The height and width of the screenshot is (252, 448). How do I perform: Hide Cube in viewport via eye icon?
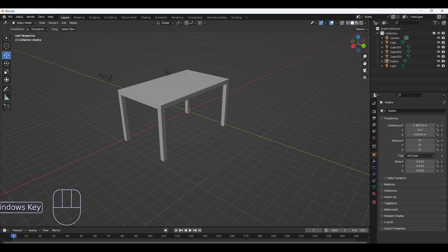439,42
